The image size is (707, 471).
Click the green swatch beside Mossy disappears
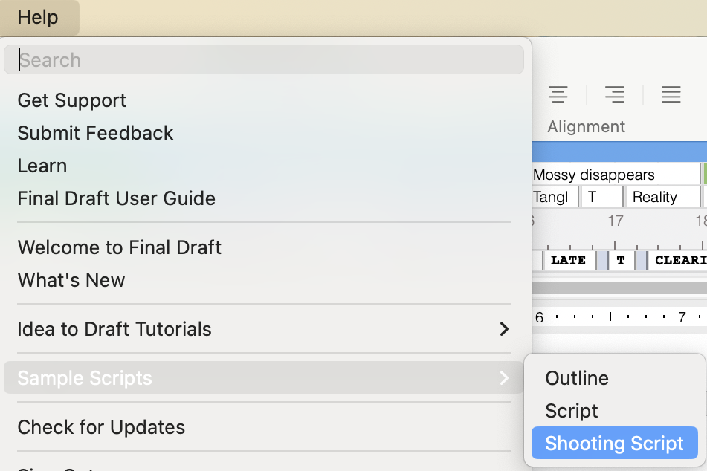pyautogui.click(x=703, y=174)
